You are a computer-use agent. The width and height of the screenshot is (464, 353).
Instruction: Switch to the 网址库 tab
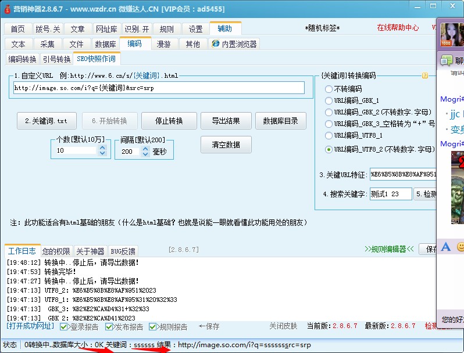click(x=107, y=29)
